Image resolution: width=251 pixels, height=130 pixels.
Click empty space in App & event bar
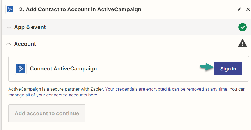pos(141,27)
